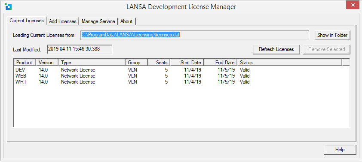The image size is (362, 162).
Task: Switch to the Current Licenses tab
Action: tap(27, 21)
